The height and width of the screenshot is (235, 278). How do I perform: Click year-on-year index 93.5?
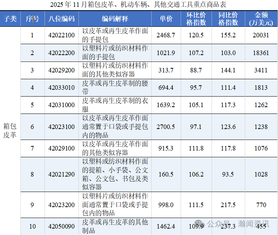click(x=228, y=174)
